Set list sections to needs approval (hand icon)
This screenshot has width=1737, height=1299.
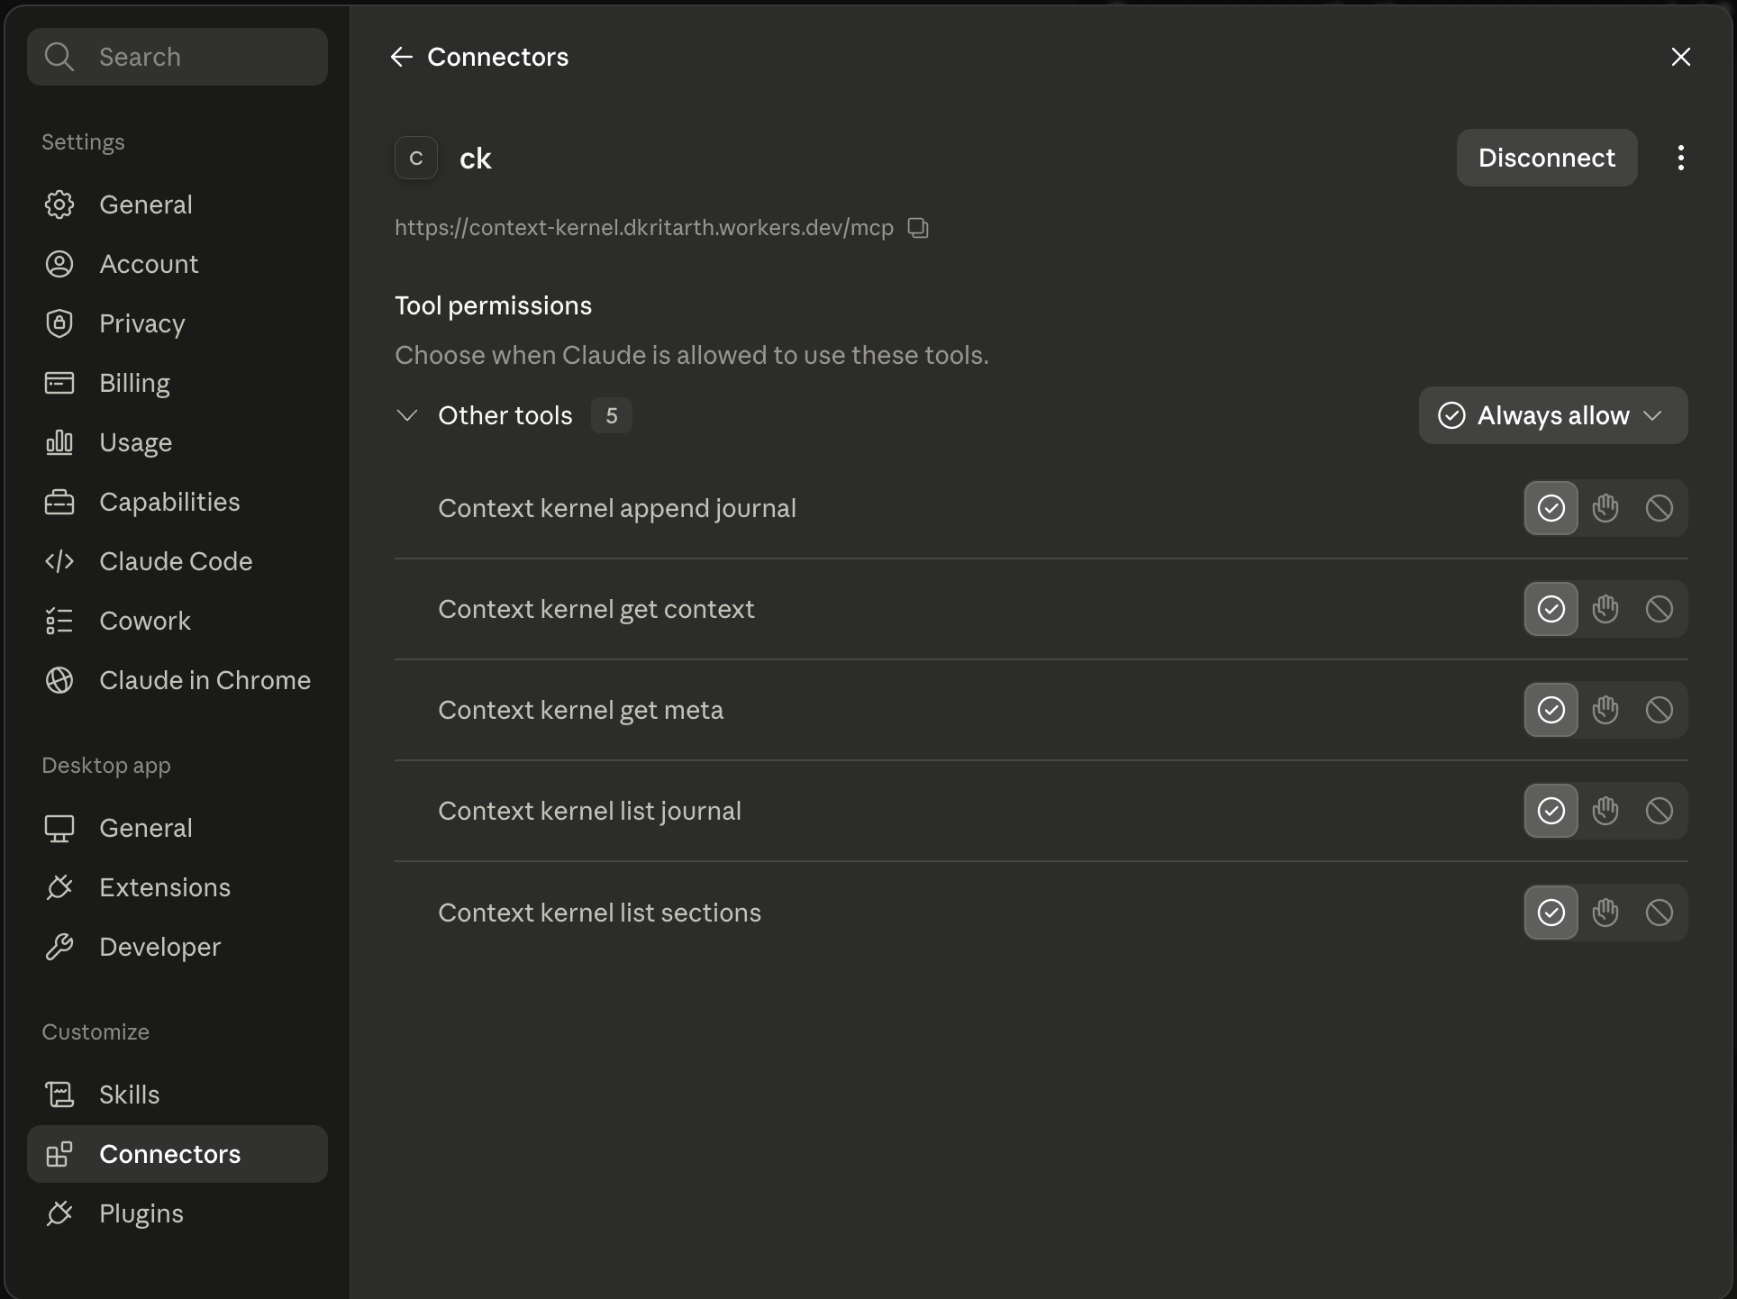(1605, 913)
